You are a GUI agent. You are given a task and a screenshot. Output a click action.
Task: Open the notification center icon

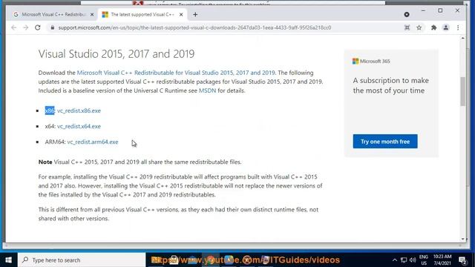(462, 260)
